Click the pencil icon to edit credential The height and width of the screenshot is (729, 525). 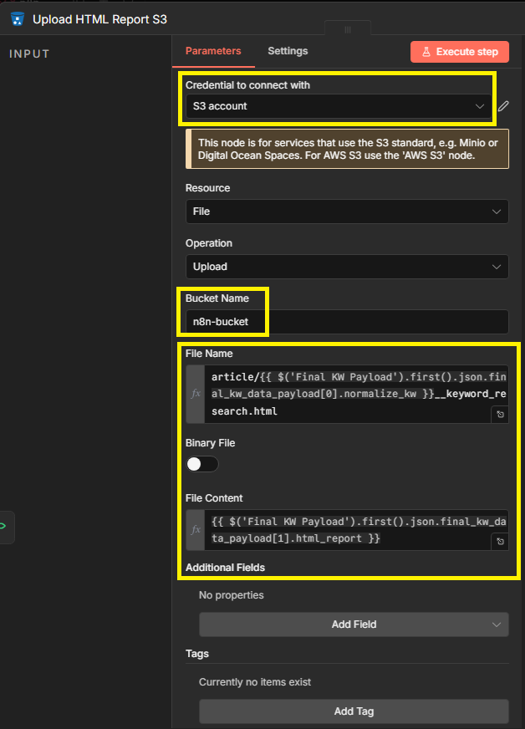[502, 106]
